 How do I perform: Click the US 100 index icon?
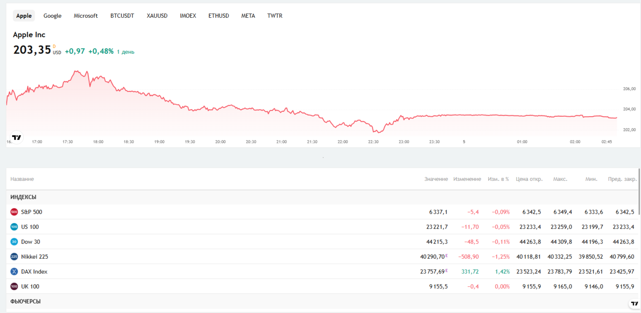(14, 227)
